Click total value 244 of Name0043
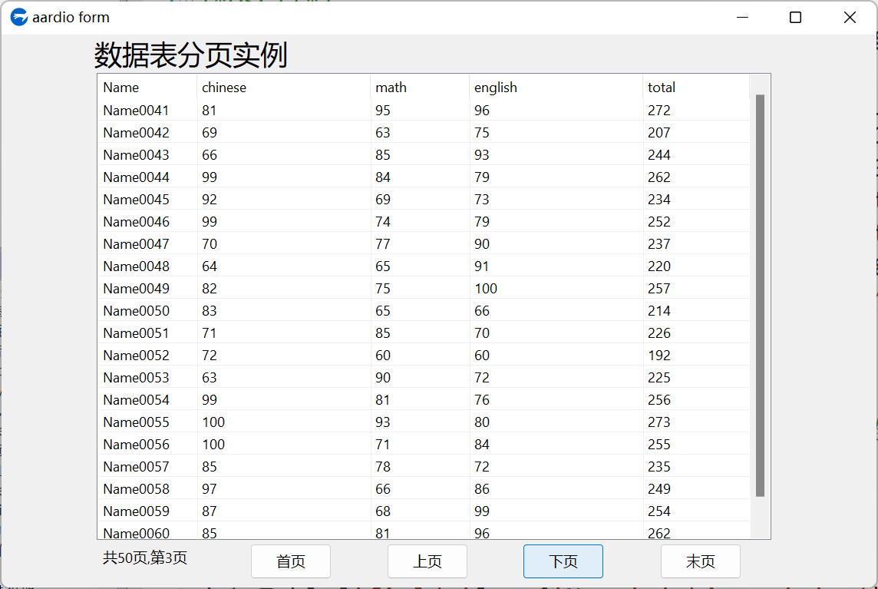This screenshot has height=589, width=878. (659, 154)
